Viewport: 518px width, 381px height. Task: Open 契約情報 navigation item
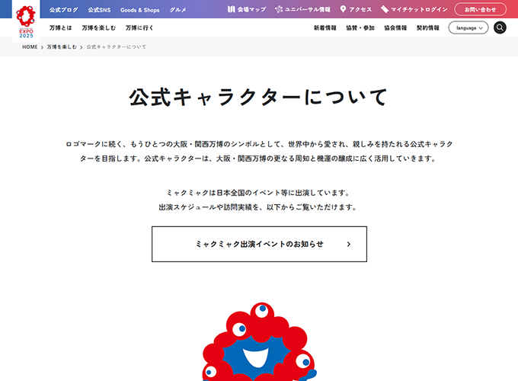pyautogui.click(x=428, y=28)
